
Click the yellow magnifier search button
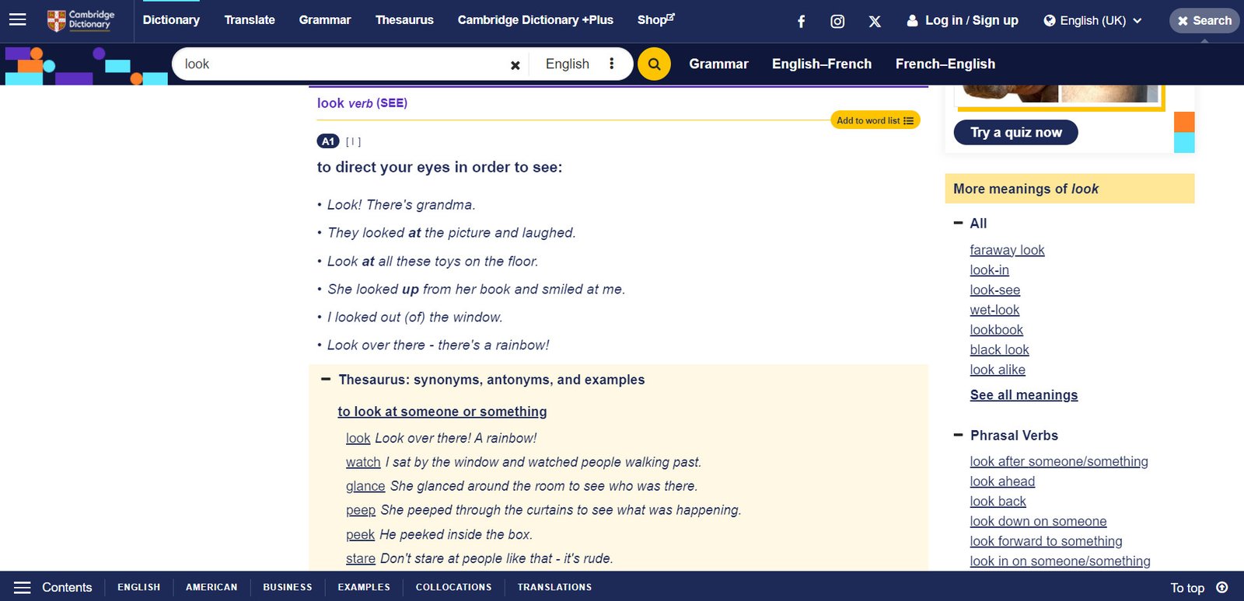click(x=655, y=64)
